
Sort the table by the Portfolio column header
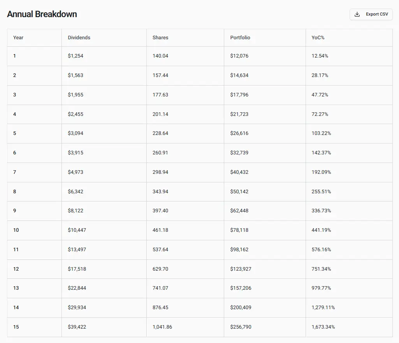tap(240, 38)
